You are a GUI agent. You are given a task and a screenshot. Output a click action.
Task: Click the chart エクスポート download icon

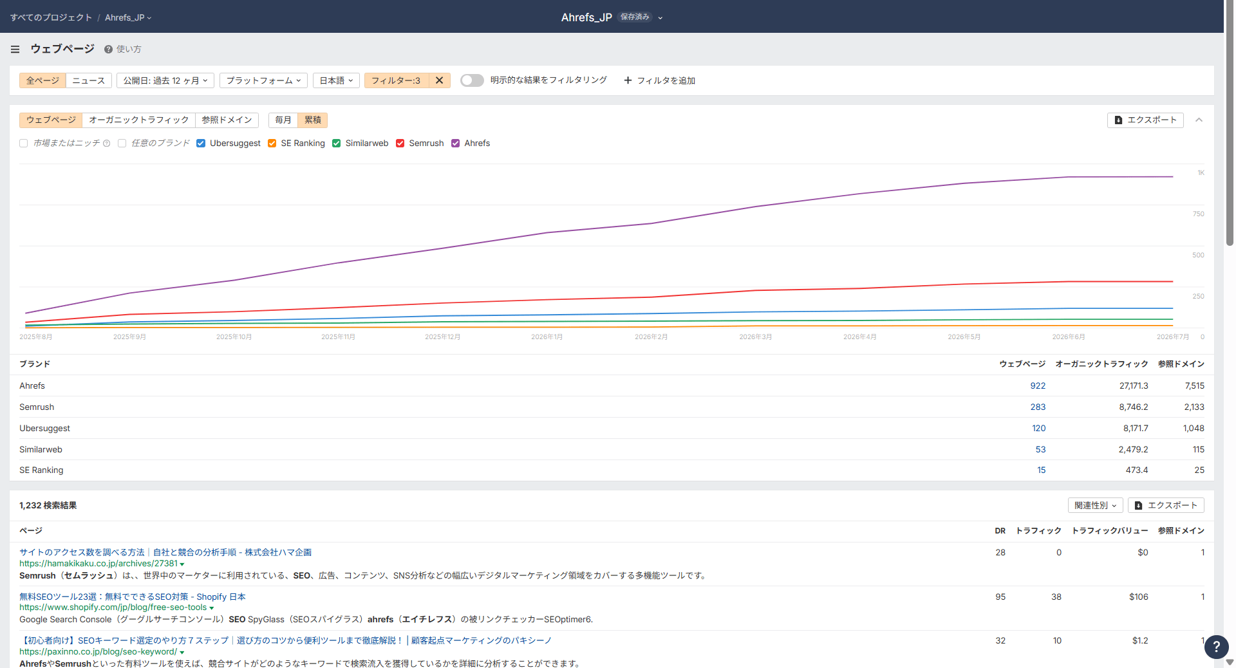(1118, 120)
